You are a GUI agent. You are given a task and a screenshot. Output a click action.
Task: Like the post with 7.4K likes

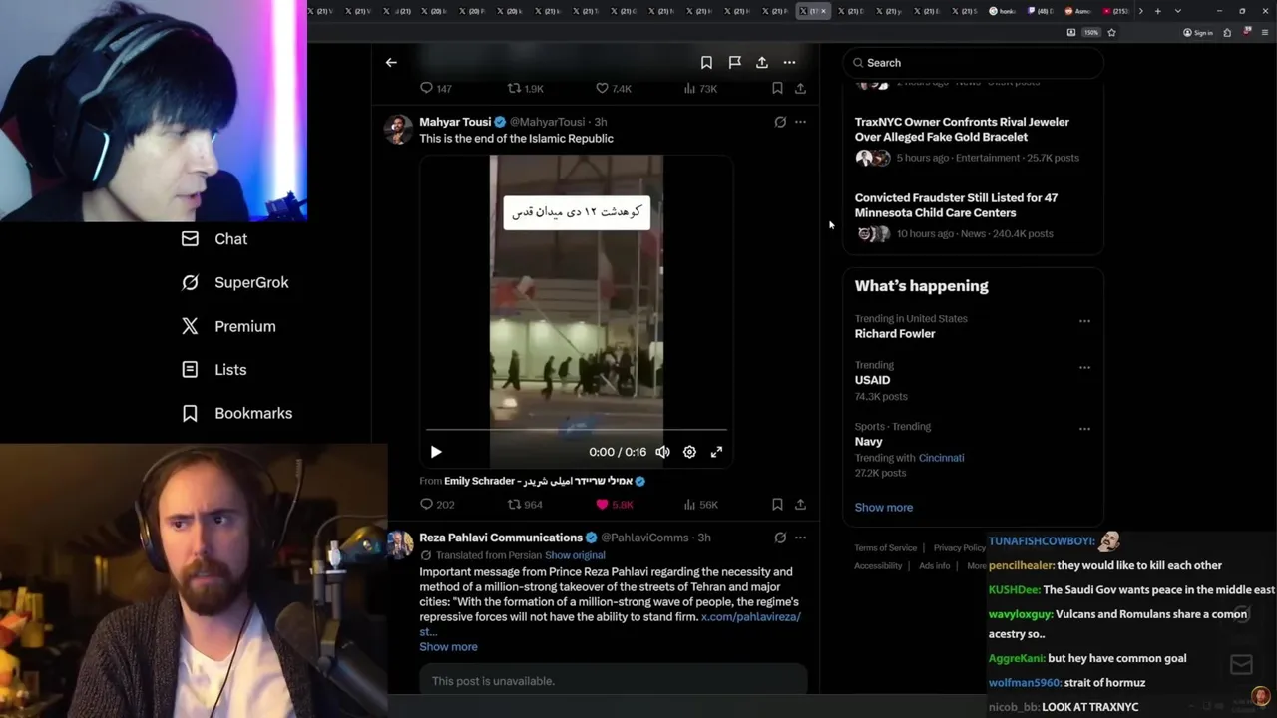[613, 88]
